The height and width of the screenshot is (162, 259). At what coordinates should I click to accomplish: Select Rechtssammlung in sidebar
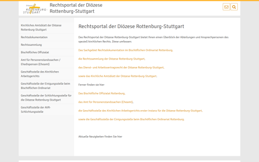click(x=47, y=45)
